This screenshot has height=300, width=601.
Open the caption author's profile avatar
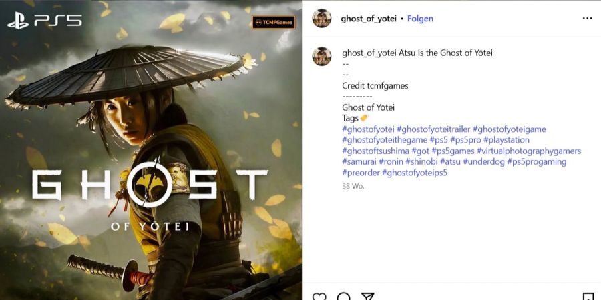322,56
